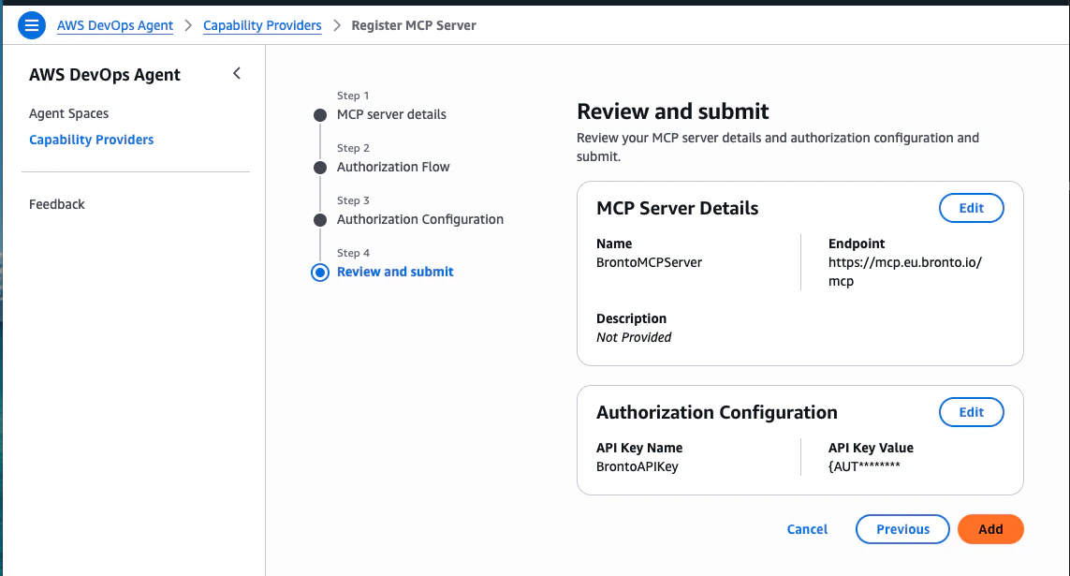Click the Authorization Configuration card heading
Screen dimensions: 1070x576
716,412
